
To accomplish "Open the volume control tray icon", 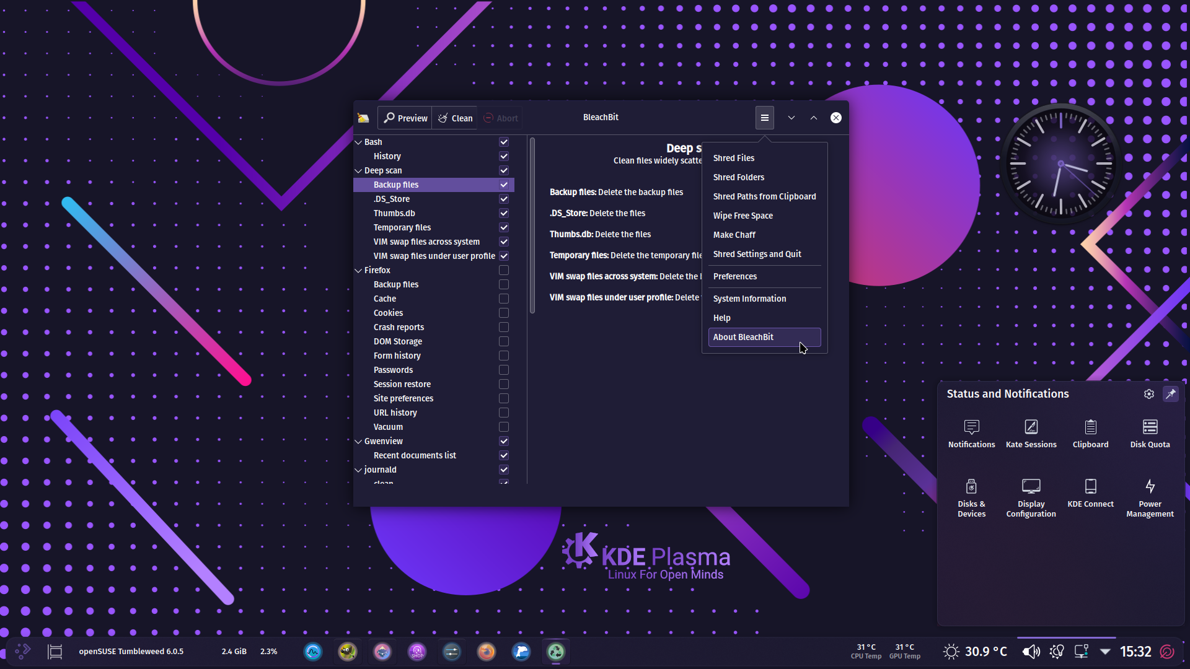I will click(x=1031, y=652).
